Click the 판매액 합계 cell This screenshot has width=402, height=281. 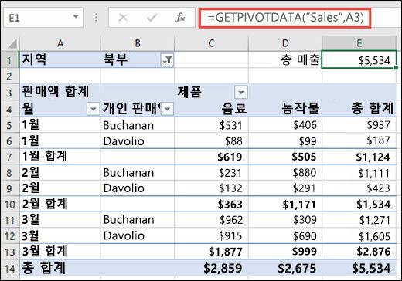tap(60, 92)
